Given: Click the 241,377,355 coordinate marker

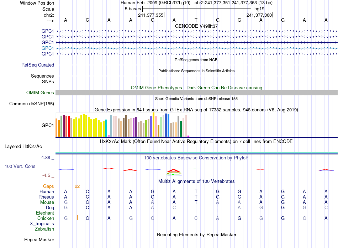Looking at the screenshot, I should tap(151, 15).
